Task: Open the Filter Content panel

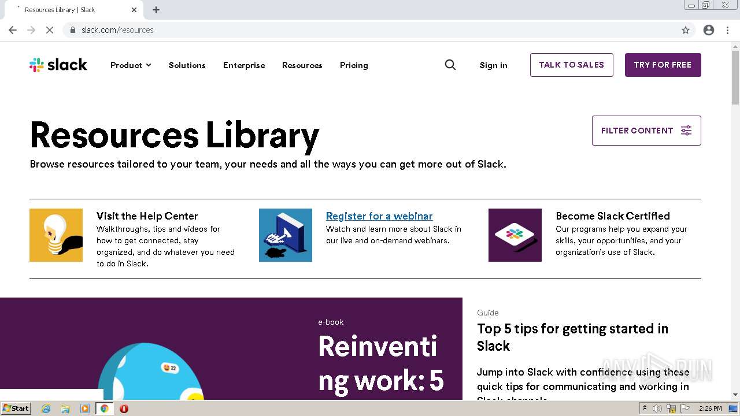Action: pos(646,131)
